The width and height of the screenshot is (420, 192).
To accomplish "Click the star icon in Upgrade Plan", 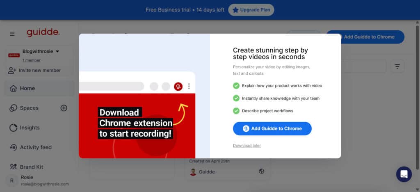I will click(235, 10).
